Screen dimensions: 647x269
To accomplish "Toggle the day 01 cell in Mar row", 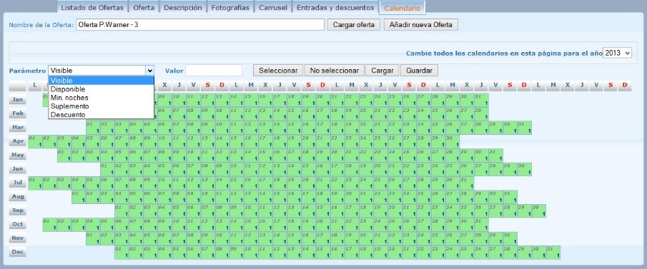I will tap(93, 128).
